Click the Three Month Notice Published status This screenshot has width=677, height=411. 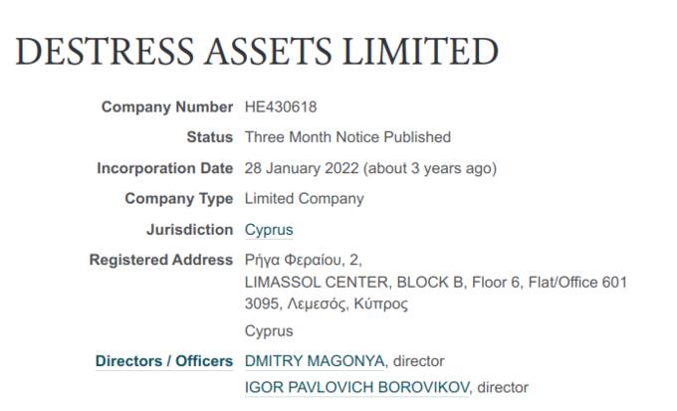coord(347,137)
